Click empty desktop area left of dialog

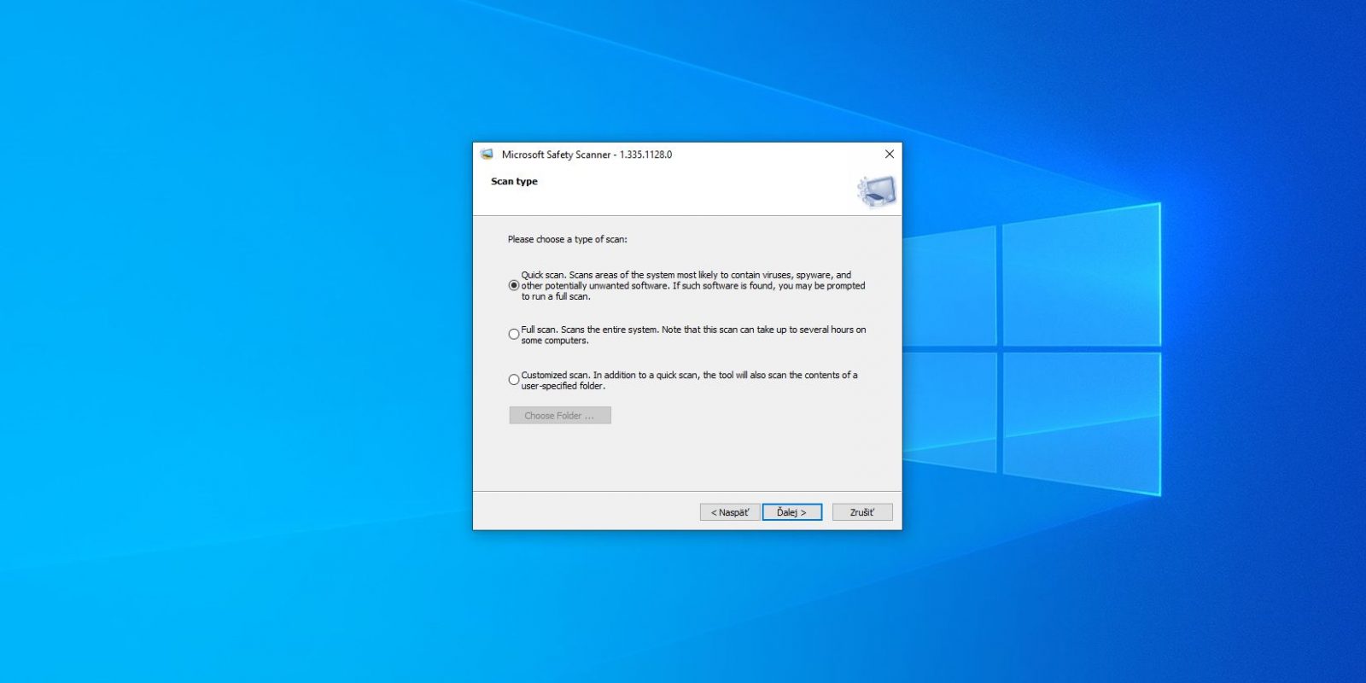239,341
